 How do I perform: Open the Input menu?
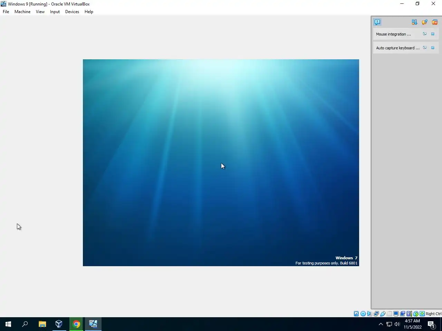[55, 12]
